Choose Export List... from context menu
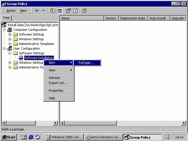188x141 pixels. (x=58, y=83)
